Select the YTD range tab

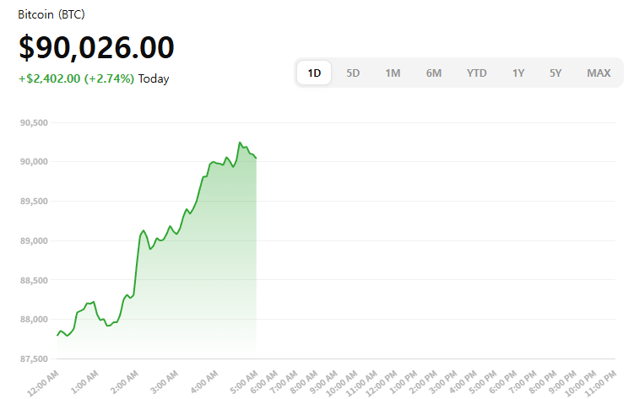click(477, 73)
